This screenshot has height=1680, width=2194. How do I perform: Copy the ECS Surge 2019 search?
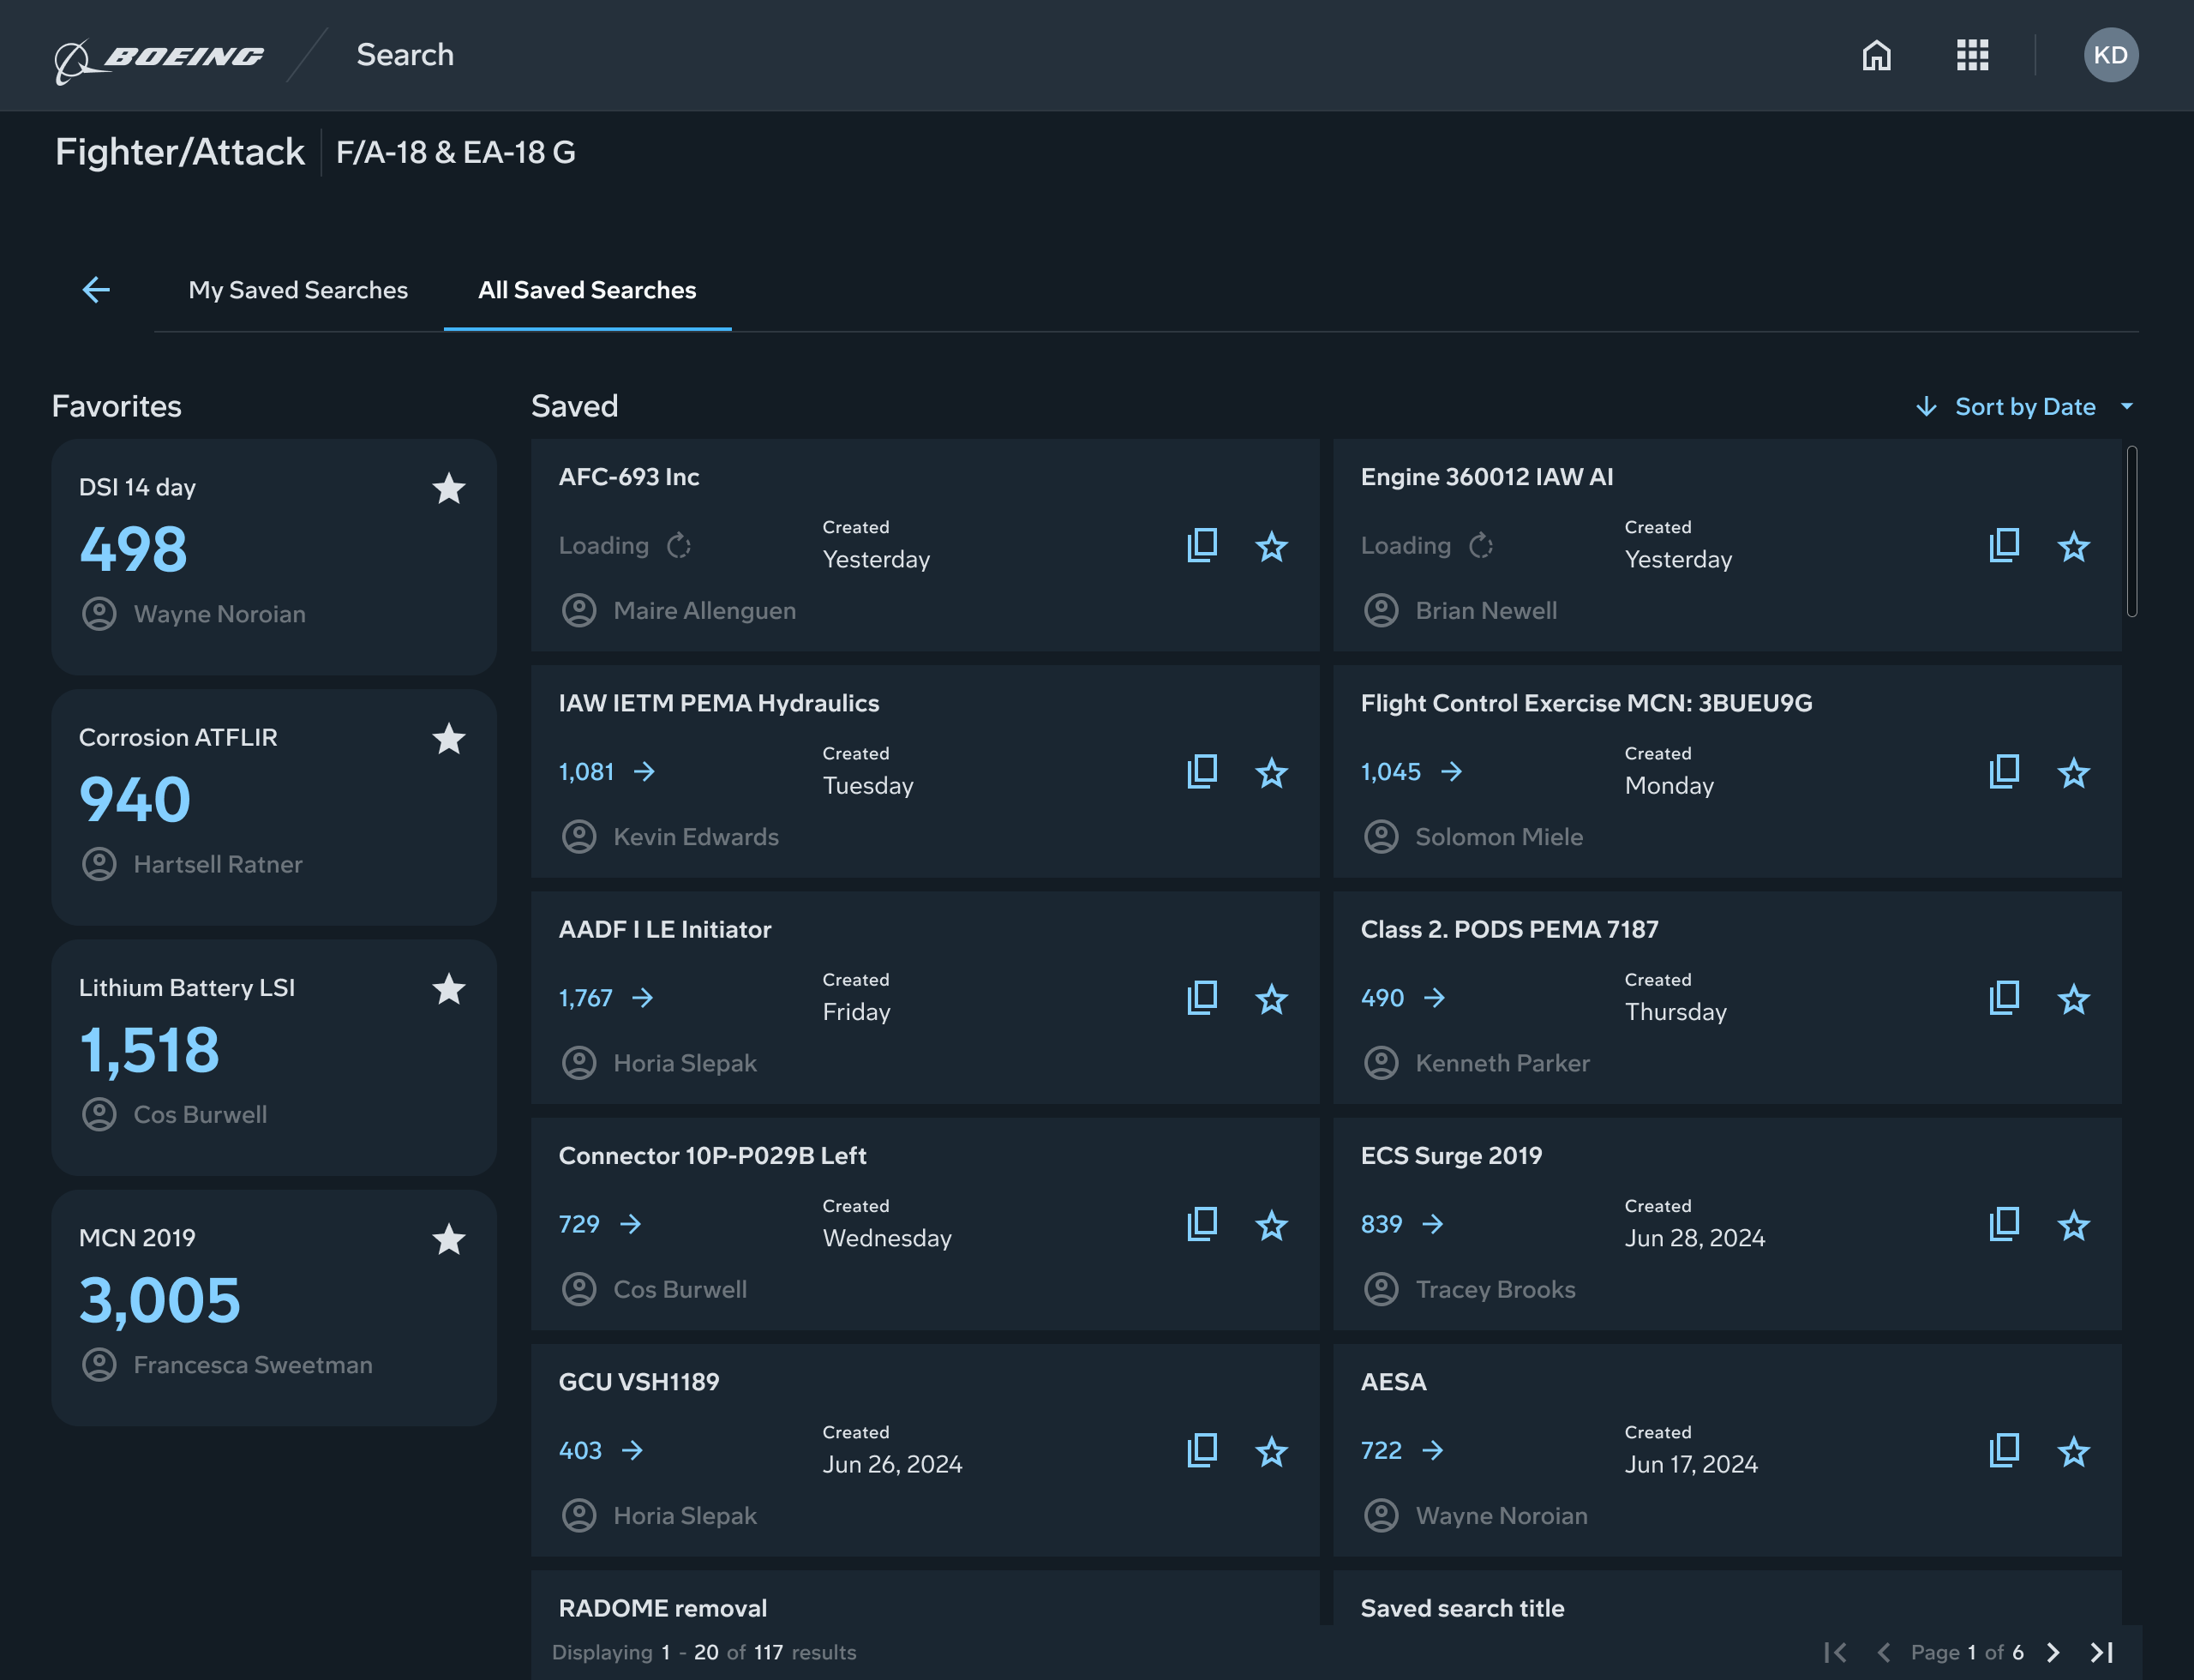pos(2004,1223)
